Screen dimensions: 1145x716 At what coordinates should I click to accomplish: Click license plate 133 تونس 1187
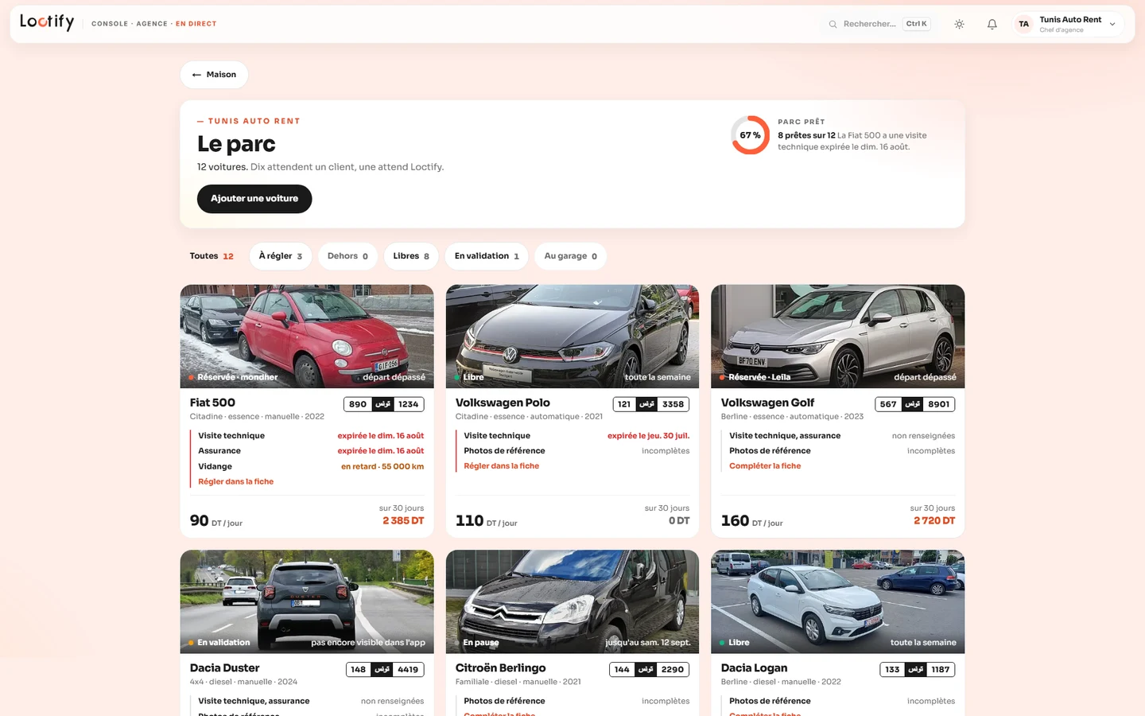[918, 670]
